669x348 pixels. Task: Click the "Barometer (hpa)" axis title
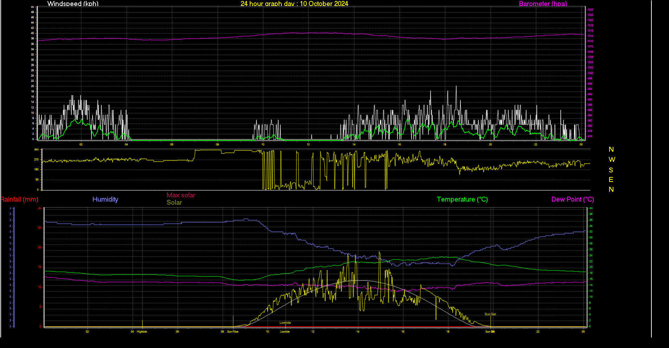(543, 4)
